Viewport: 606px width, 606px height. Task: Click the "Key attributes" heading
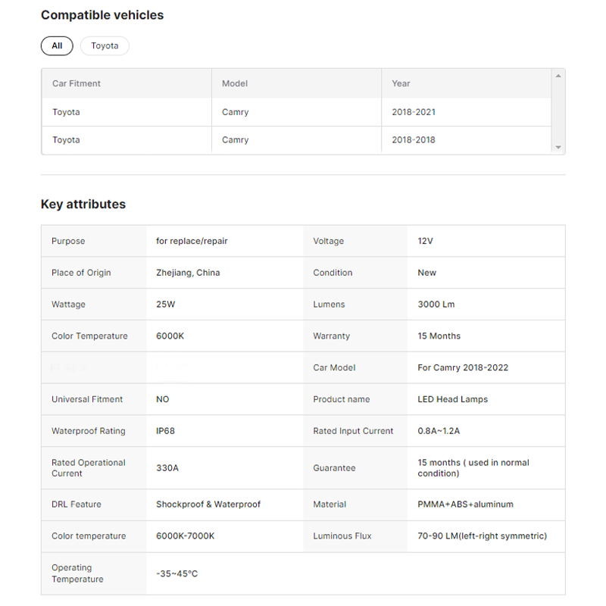pos(83,204)
